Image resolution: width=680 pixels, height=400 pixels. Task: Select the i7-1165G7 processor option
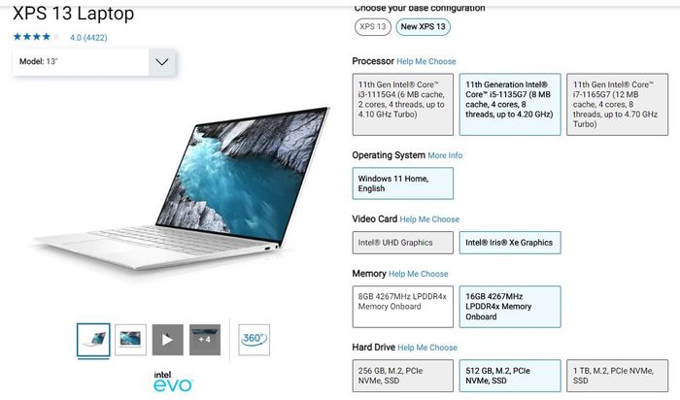point(617,105)
